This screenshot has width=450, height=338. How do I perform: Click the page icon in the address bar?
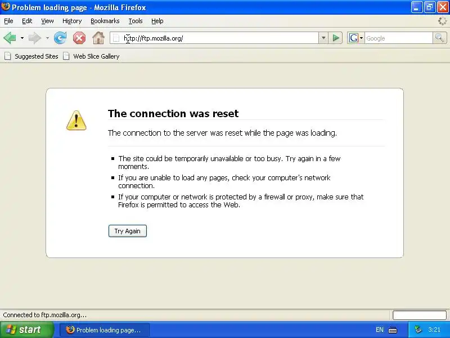click(116, 38)
